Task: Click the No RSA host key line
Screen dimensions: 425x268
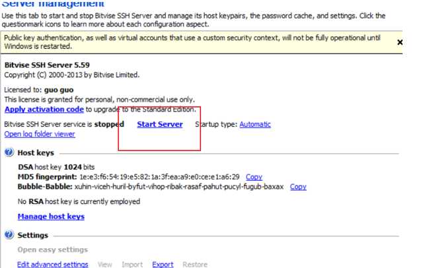Action: point(79,202)
